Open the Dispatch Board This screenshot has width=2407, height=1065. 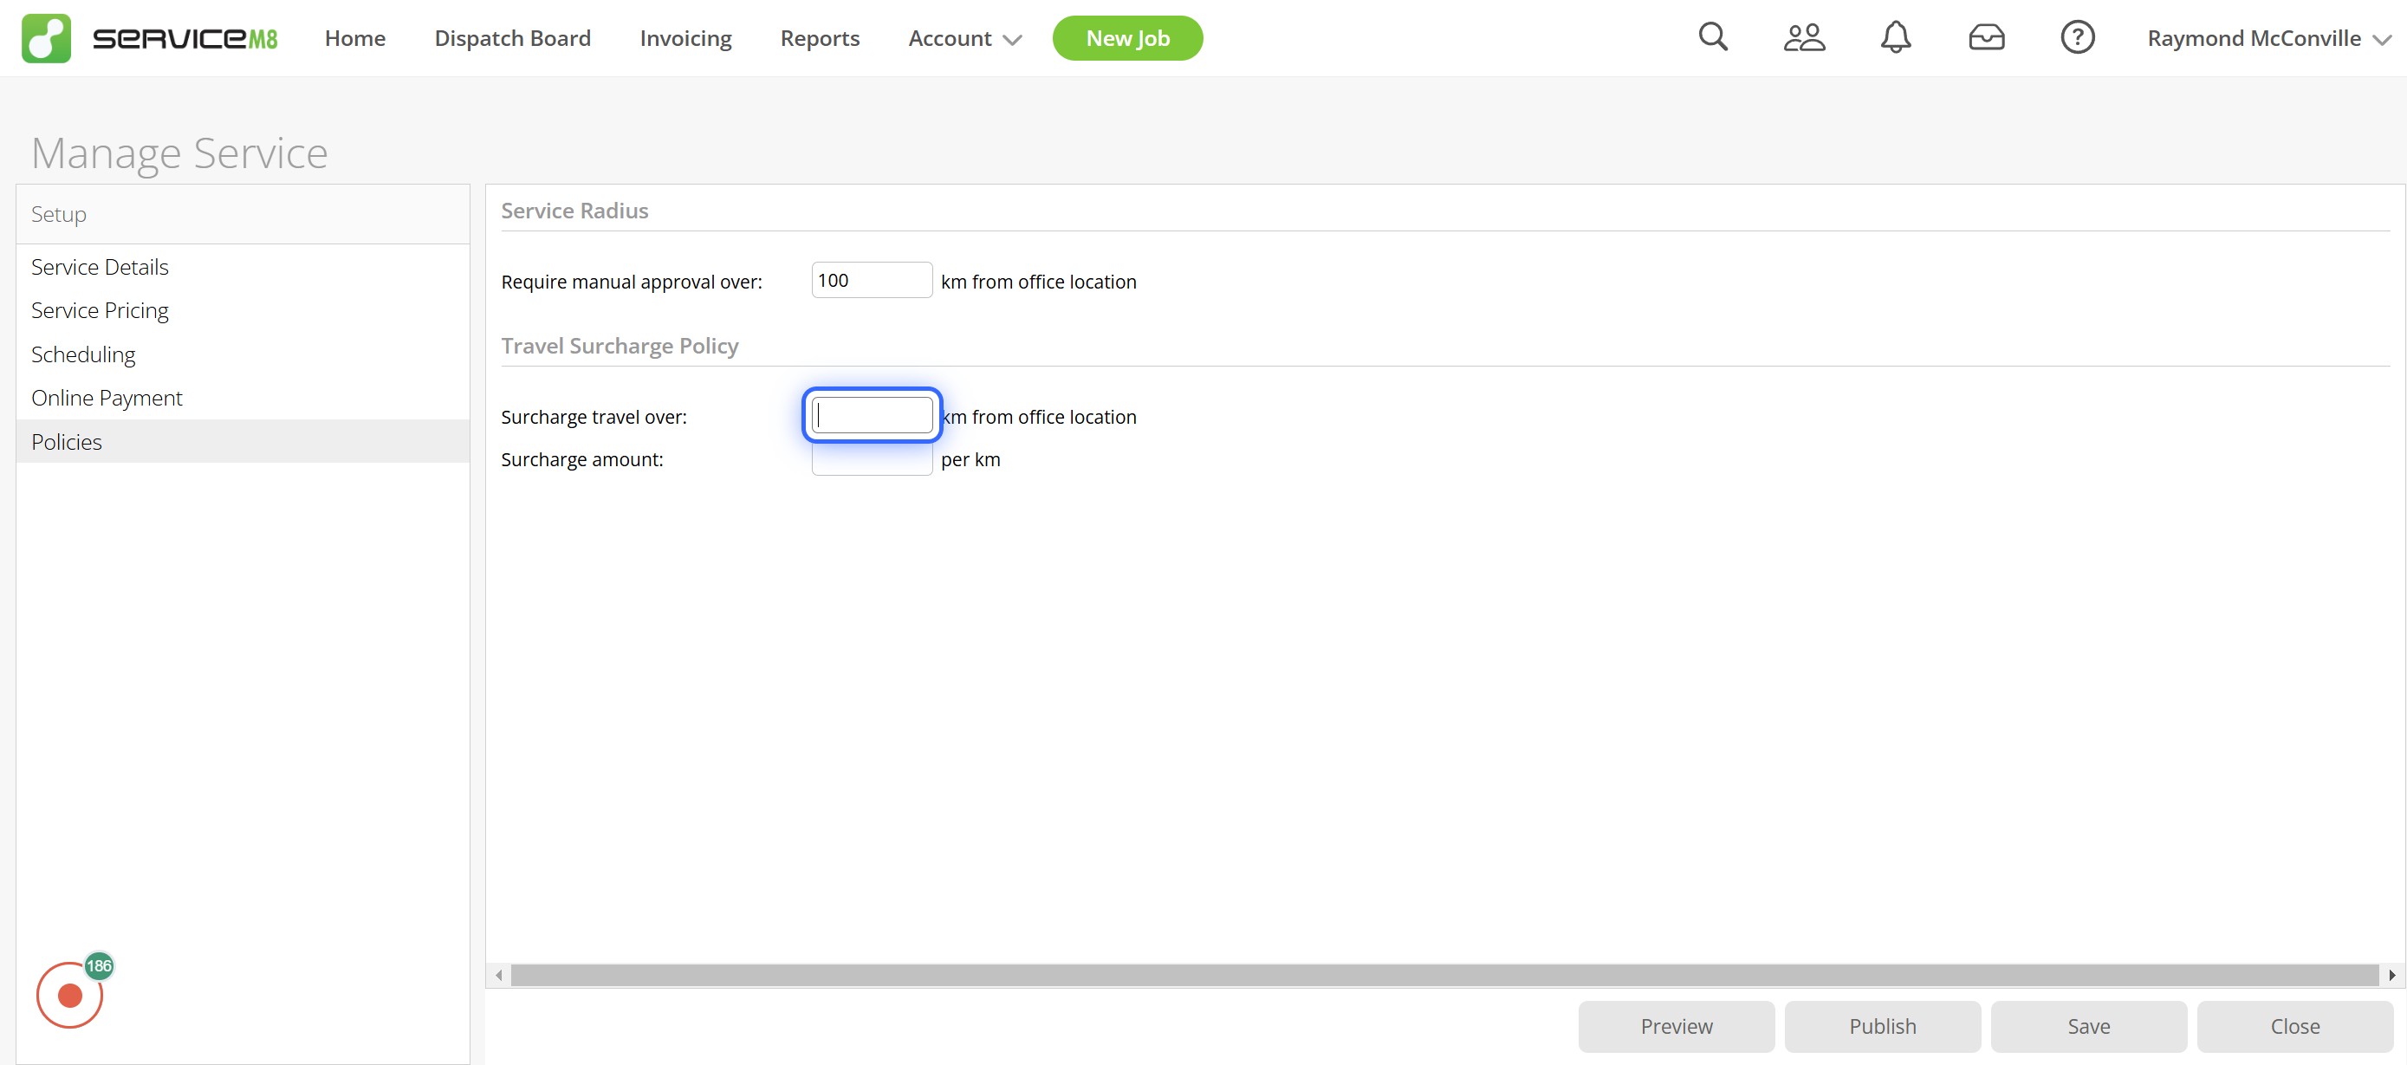tap(512, 38)
